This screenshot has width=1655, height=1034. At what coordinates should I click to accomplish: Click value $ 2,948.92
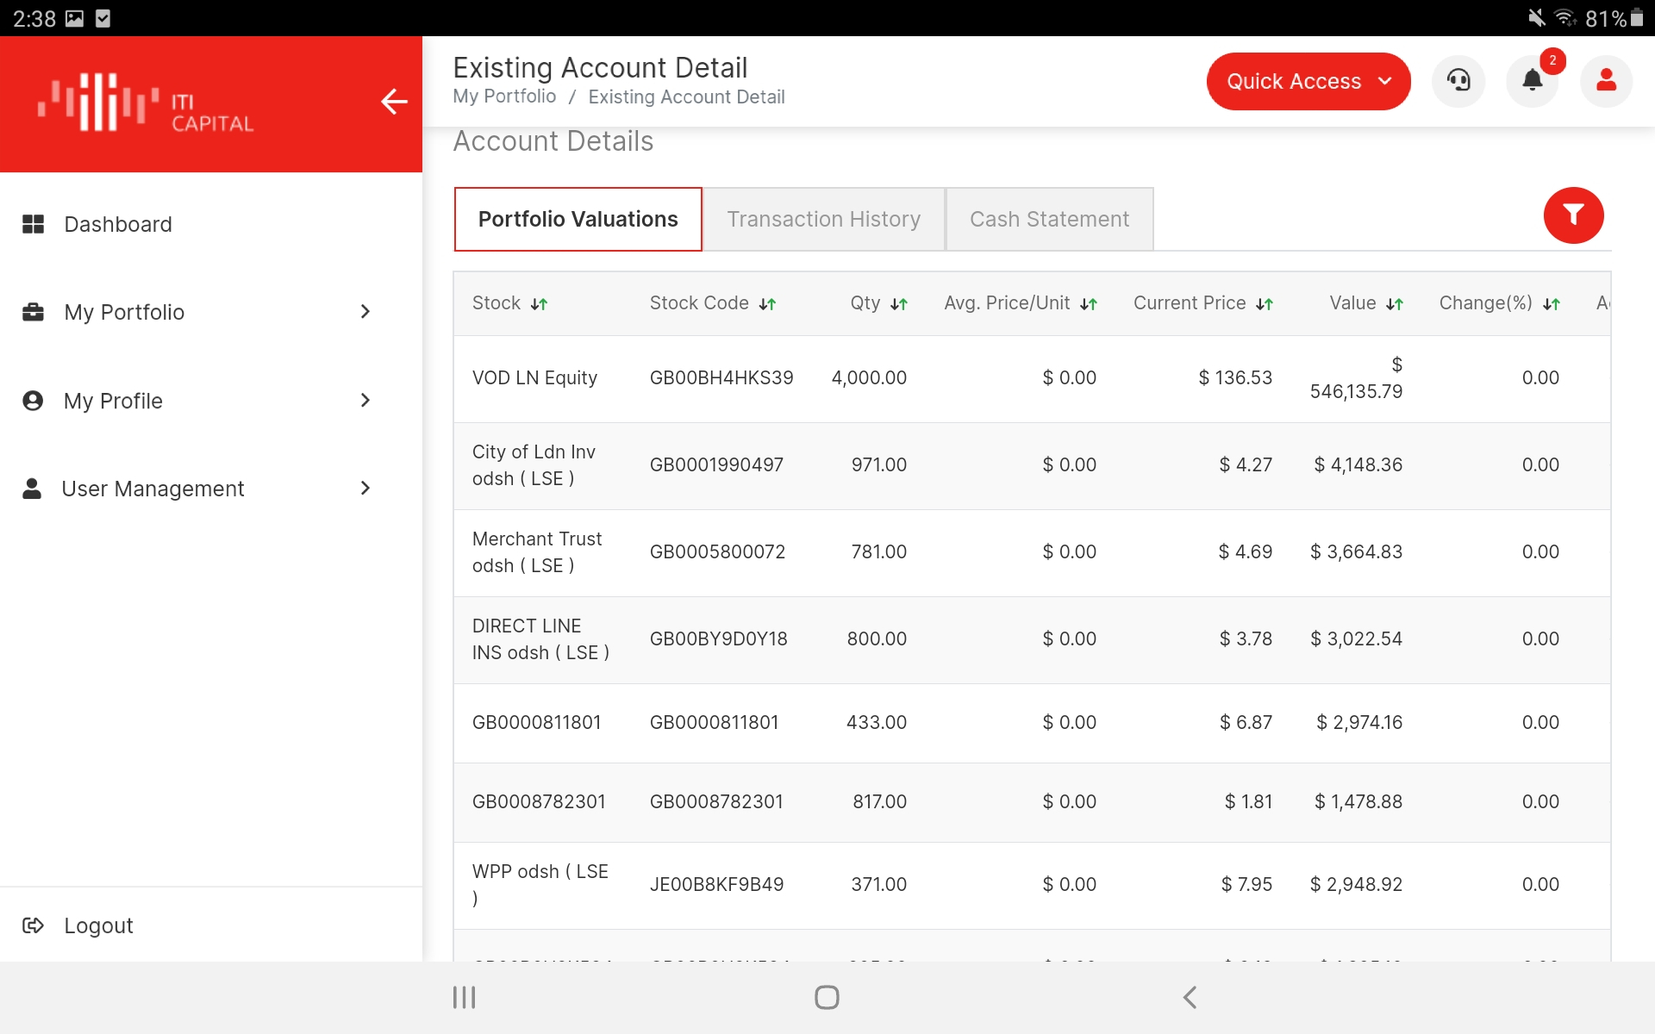point(1356,884)
